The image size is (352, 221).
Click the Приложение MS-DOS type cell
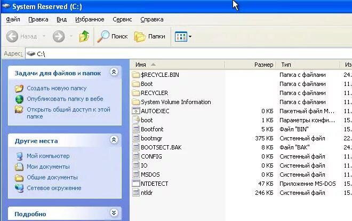[308, 184]
